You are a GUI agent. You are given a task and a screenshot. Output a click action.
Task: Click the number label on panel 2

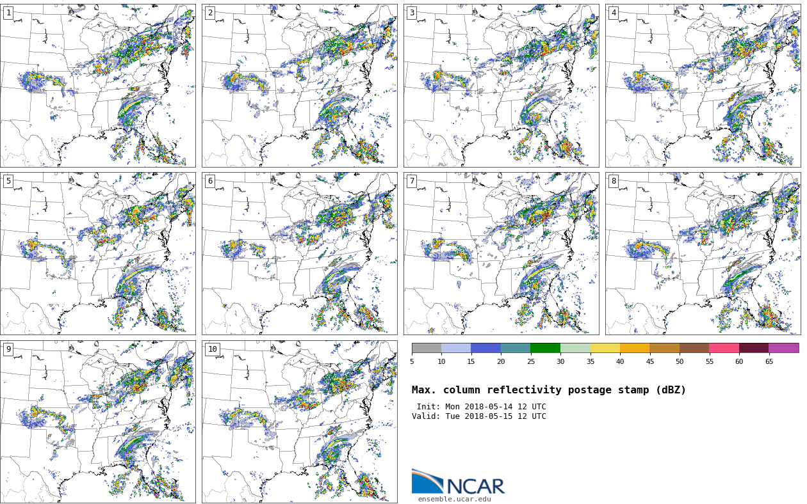[210, 13]
